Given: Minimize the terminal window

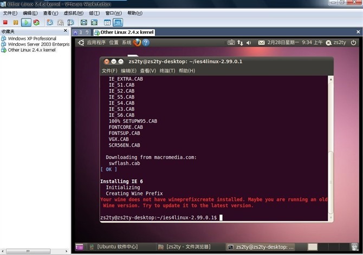Looking at the screenshot, I should (x=114, y=61).
